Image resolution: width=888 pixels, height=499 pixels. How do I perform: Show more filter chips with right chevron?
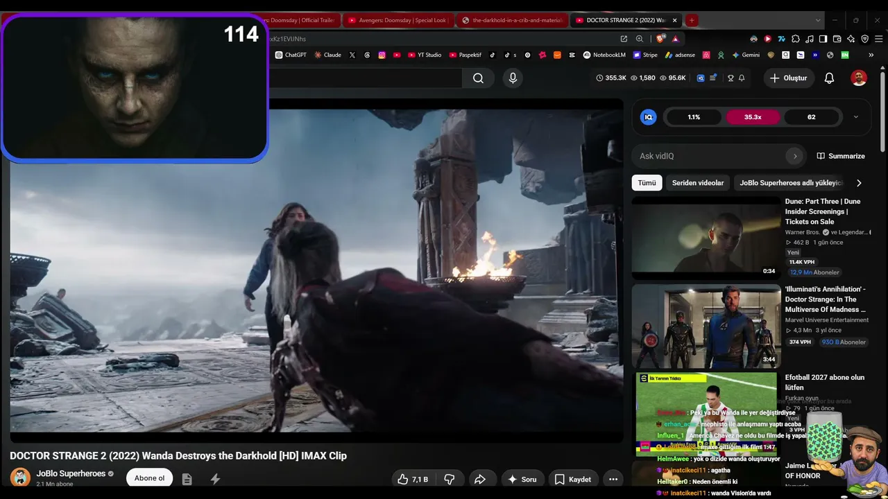tap(859, 183)
